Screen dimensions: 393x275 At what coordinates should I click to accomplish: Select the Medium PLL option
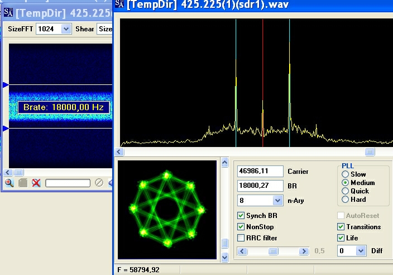point(345,183)
